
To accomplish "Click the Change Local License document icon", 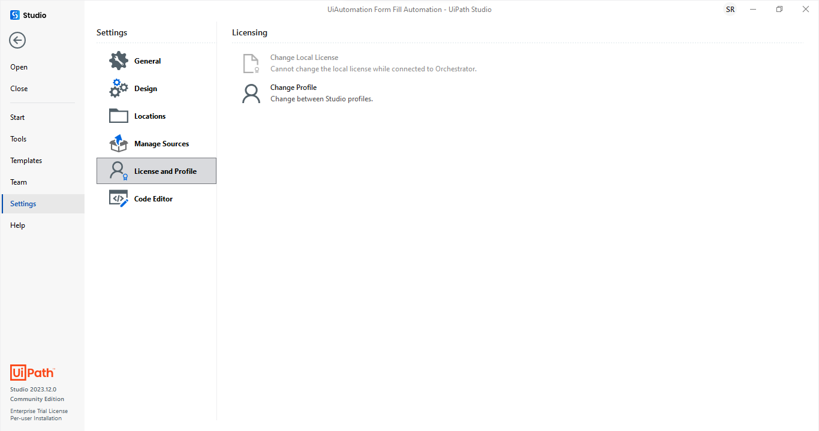I will (x=251, y=63).
